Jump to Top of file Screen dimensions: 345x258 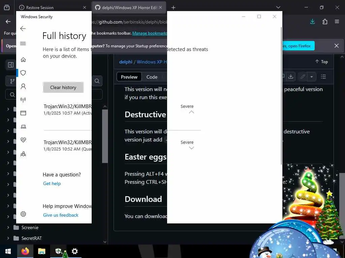pos(321,62)
